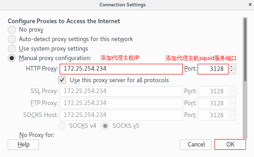
Task: Click the SSL Proxy address field
Action: pos(121,91)
